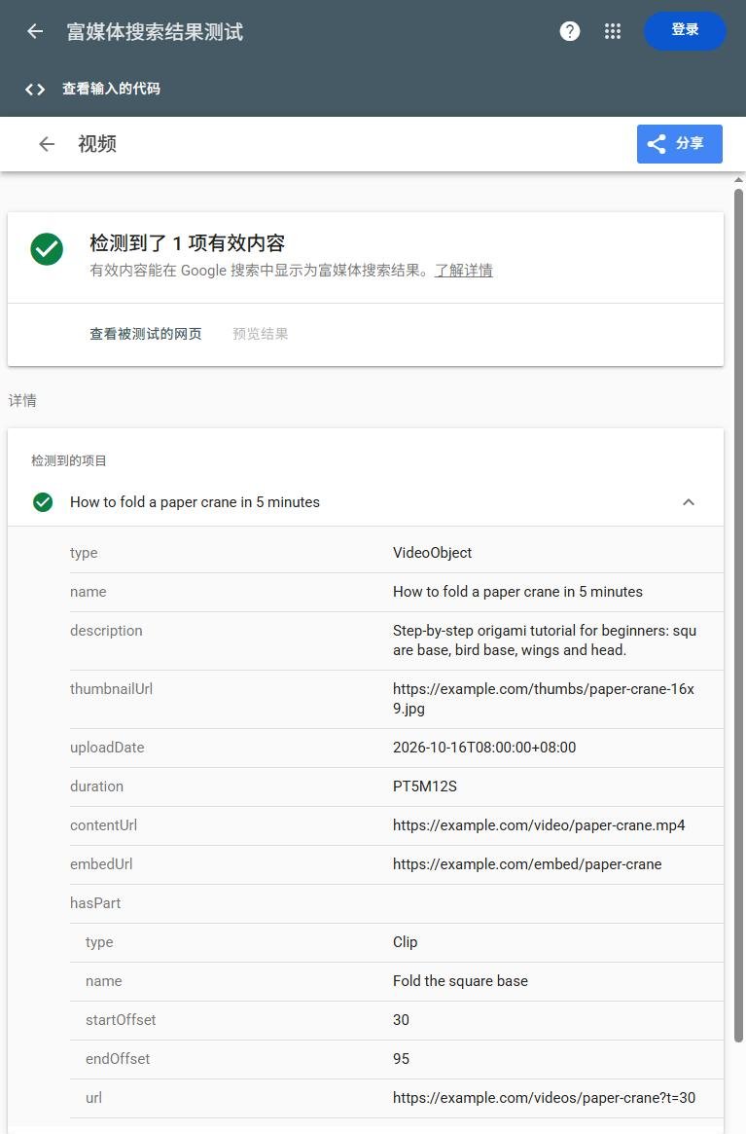Click the 检测到了 1 项有效内容 heading

click(187, 243)
